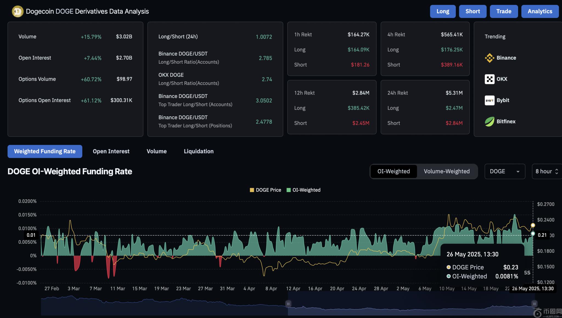
Task: Switch to the Open Interest tab
Action: coord(111,151)
